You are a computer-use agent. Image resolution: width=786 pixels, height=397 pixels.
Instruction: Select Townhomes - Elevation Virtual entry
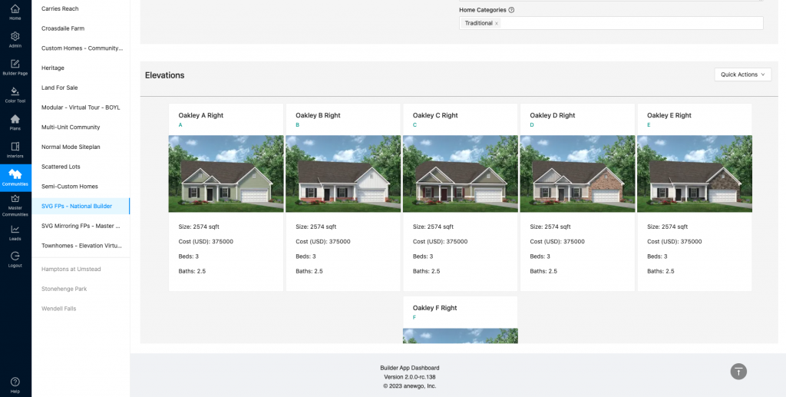[81, 246]
